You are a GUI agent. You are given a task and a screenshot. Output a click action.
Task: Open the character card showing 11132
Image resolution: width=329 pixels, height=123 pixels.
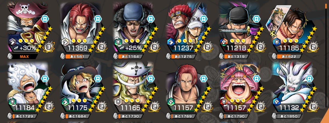[292, 87]
